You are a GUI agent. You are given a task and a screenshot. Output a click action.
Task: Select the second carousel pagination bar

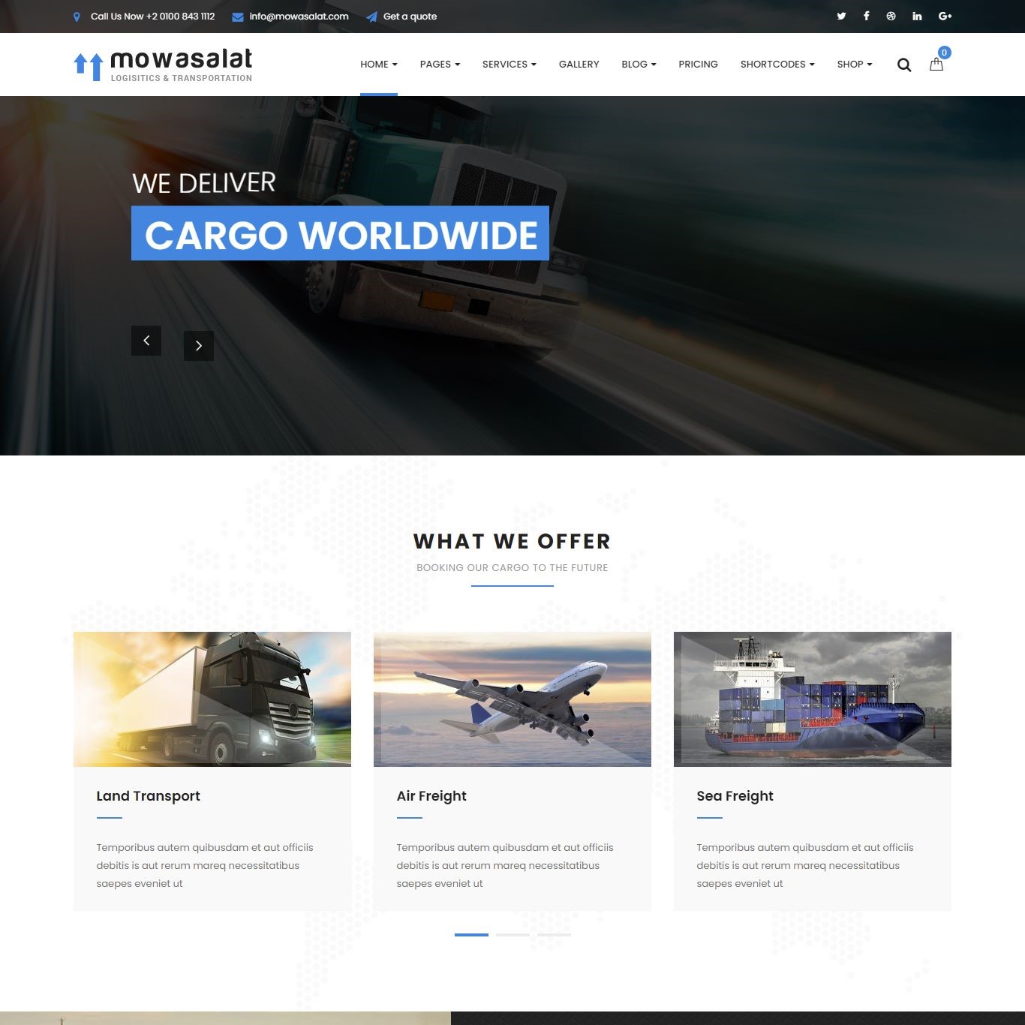512,935
